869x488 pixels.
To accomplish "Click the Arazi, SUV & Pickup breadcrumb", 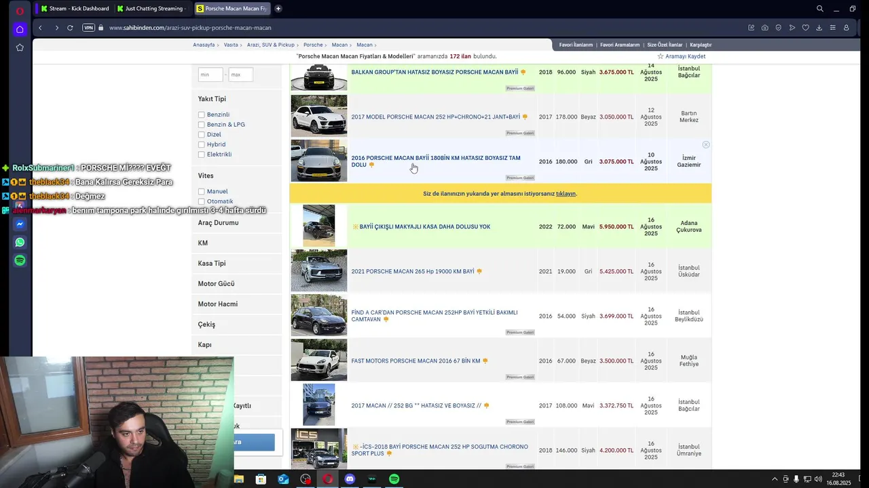I will 271,45.
